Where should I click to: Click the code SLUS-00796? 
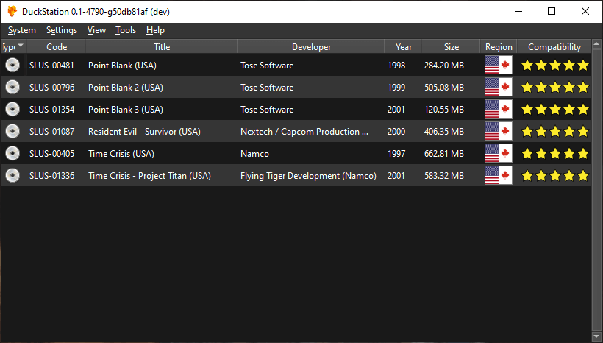point(51,88)
